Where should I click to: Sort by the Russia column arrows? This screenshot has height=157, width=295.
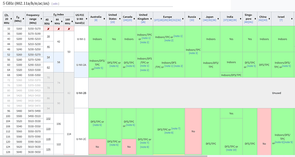click(x=200, y=19)
